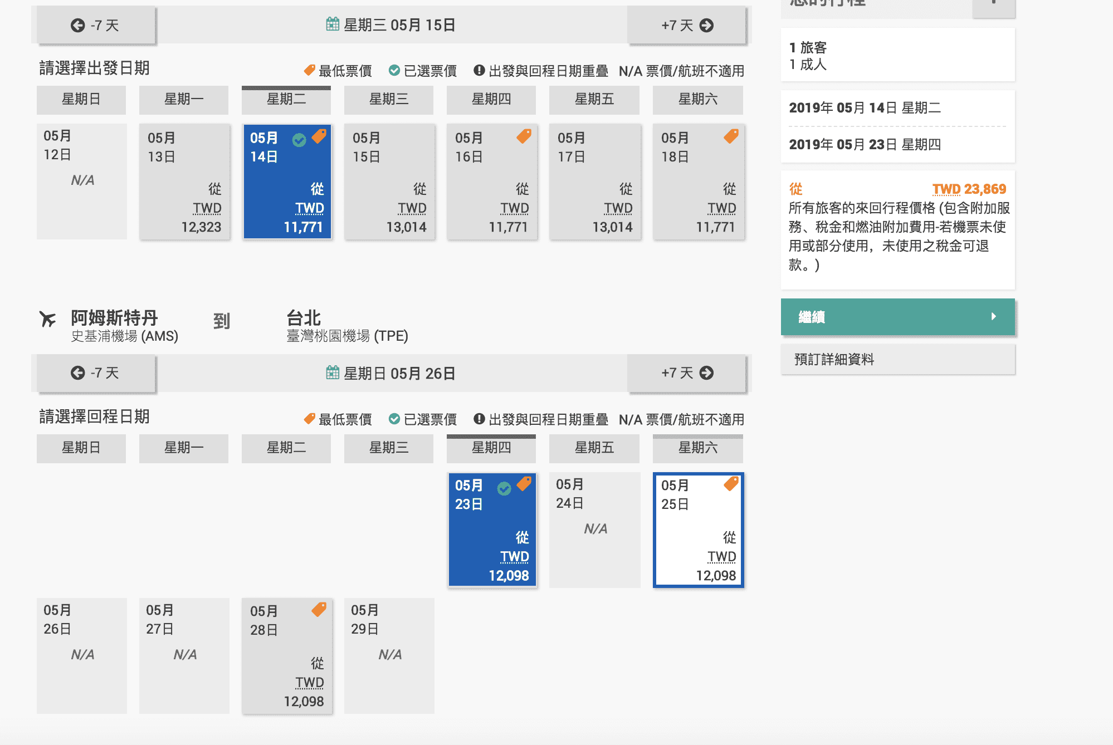Click 最低票價 legend tag icon in departure section
The height and width of the screenshot is (745, 1113).
(310, 70)
